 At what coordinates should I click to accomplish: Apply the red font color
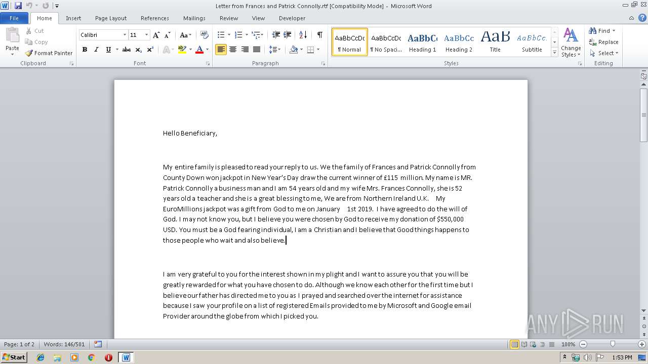[x=199, y=50]
